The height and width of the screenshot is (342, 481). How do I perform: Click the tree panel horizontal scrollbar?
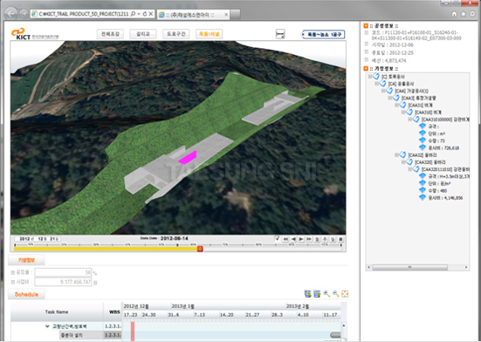coord(409,268)
